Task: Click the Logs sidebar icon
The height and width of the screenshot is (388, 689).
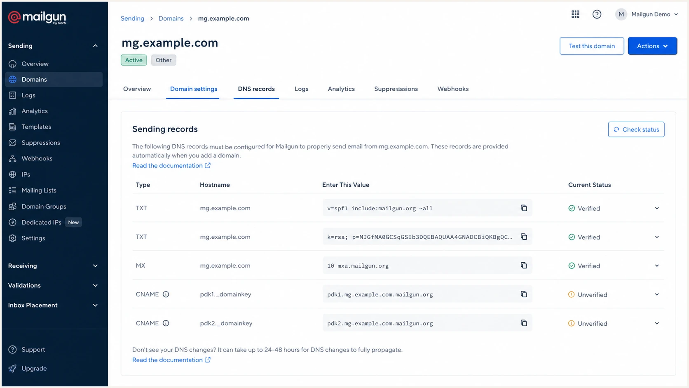Action: [13, 95]
